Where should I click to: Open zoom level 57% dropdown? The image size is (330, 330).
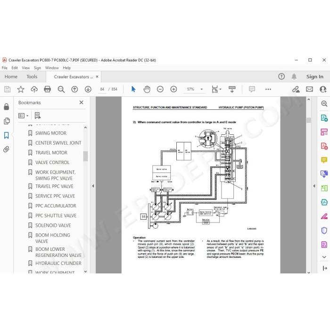tap(202, 89)
